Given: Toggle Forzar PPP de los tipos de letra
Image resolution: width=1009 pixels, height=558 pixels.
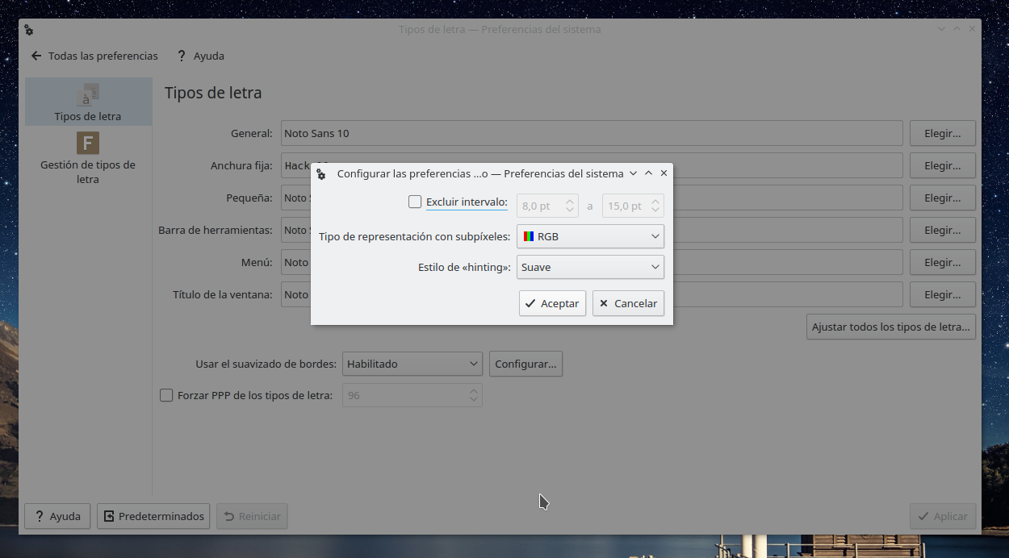Looking at the screenshot, I should tap(166, 395).
